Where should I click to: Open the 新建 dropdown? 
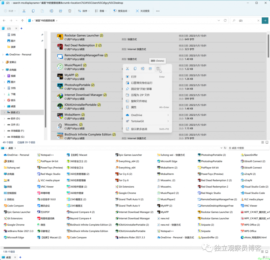click(10, 11)
